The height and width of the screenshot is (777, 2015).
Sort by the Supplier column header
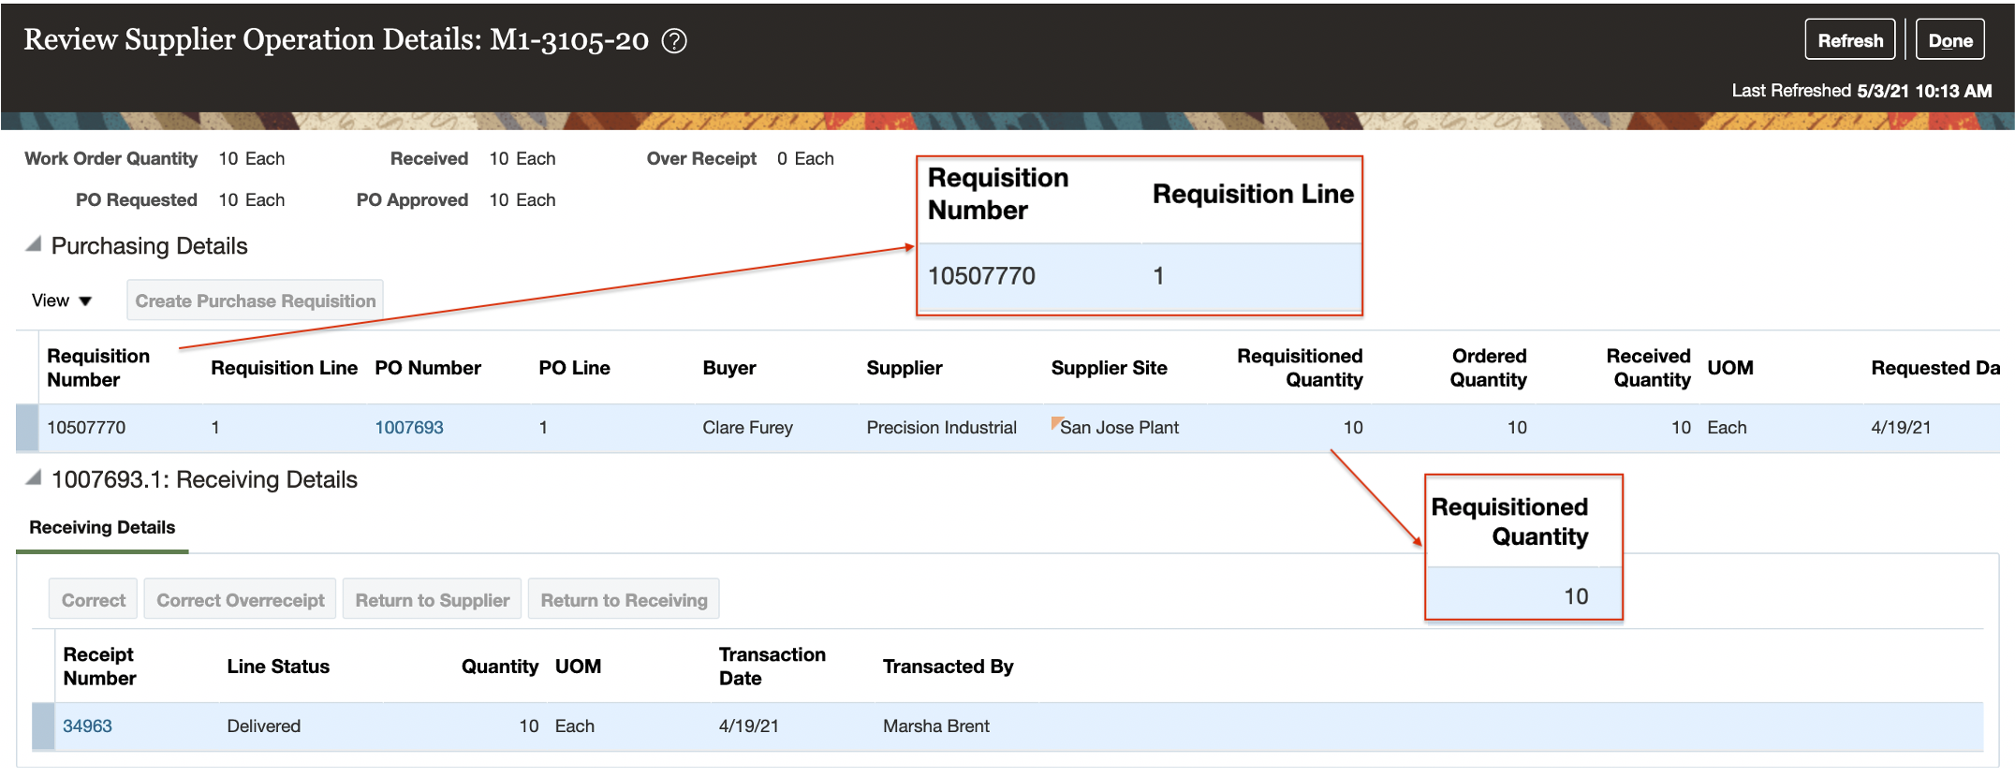coord(904,368)
